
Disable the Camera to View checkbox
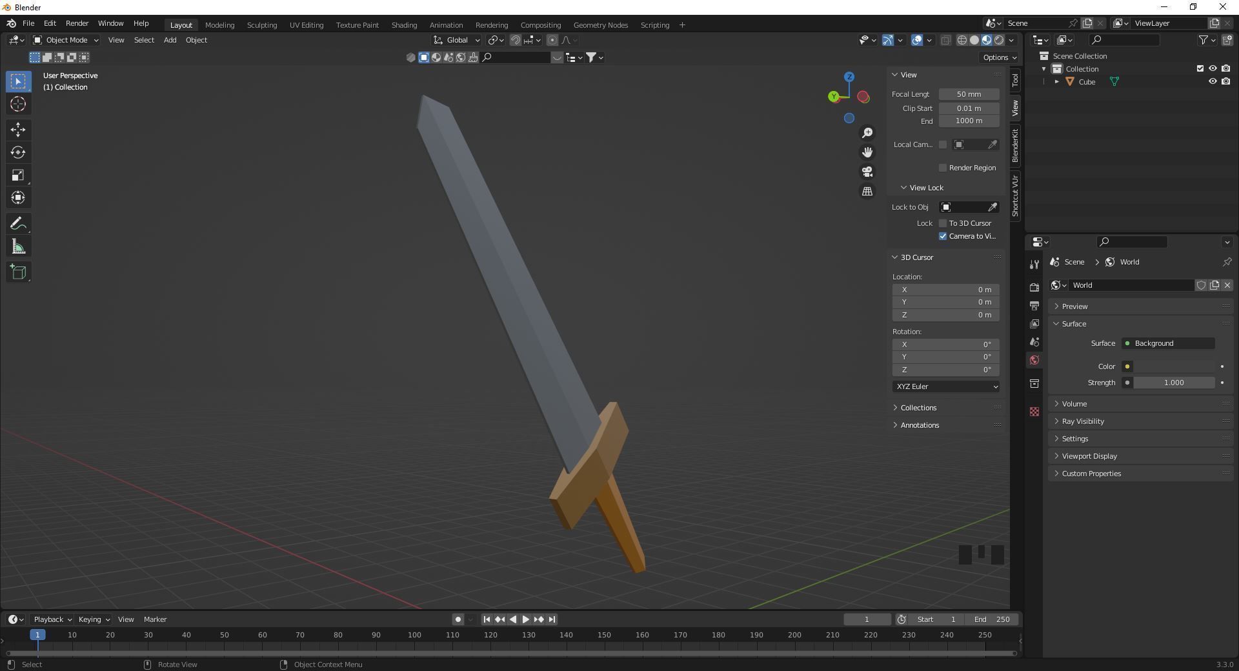point(943,236)
